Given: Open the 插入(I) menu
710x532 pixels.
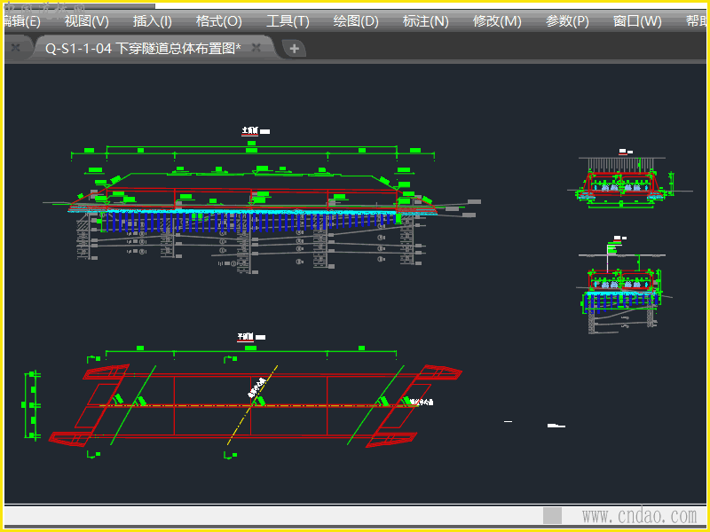Looking at the screenshot, I should click(152, 21).
